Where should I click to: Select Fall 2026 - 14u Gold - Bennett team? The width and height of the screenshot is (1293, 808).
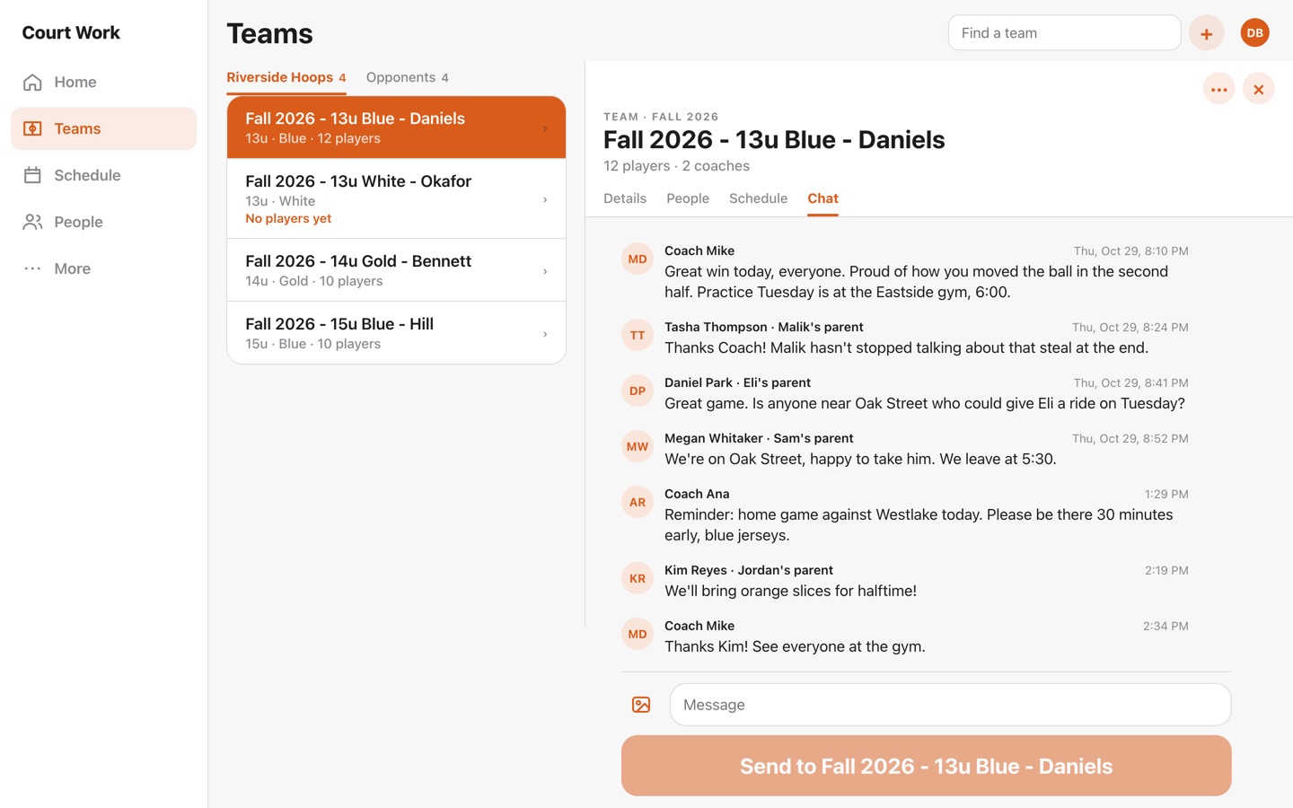(396, 270)
